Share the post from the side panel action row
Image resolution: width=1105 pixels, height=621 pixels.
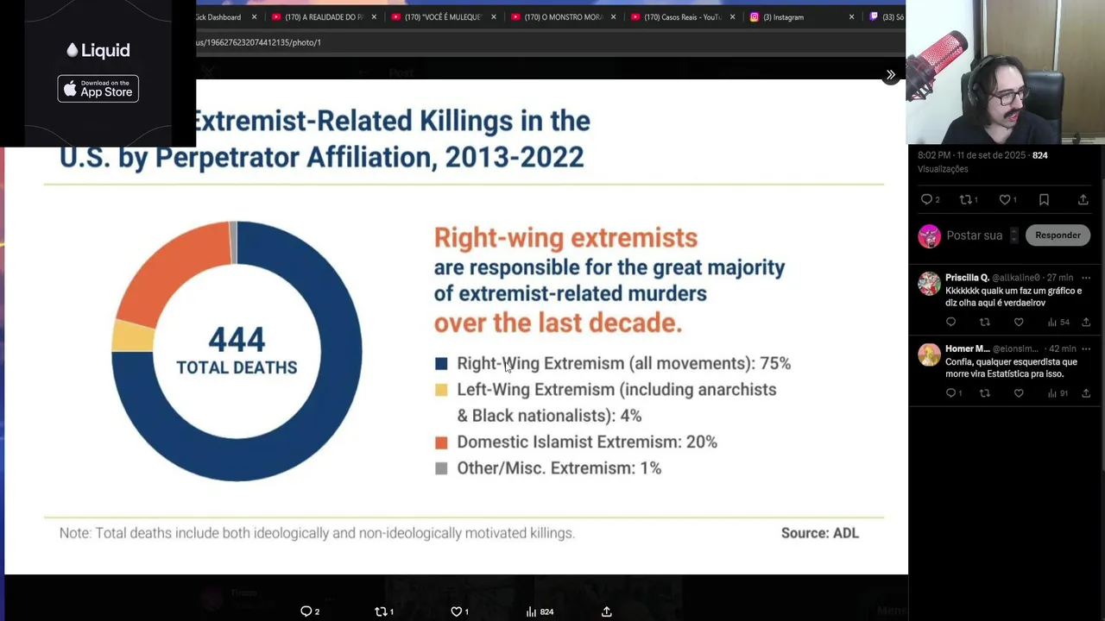(x=1083, y=200)
